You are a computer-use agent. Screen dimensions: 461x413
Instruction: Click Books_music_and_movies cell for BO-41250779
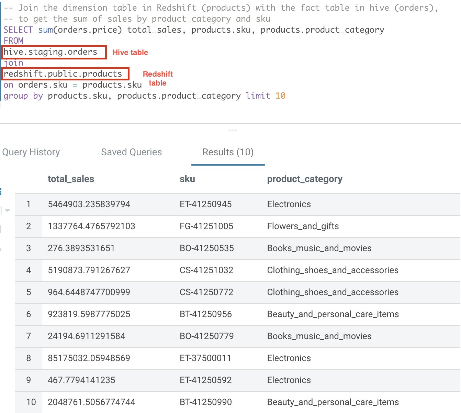pyautogui.click(x=319, y=336)
